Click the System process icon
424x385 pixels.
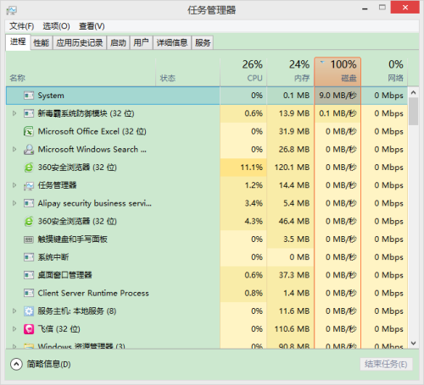click(x=29, y=96)
